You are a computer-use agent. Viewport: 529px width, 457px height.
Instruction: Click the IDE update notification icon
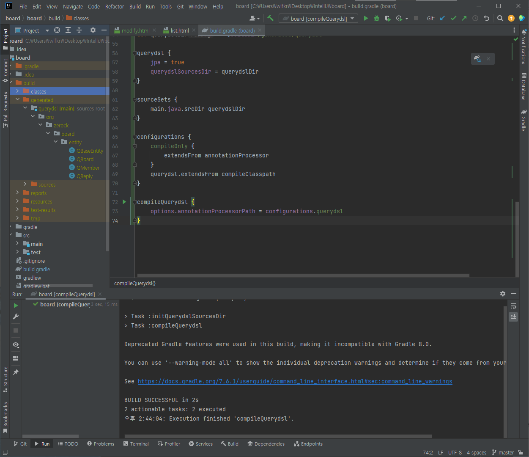coord(511,18)
